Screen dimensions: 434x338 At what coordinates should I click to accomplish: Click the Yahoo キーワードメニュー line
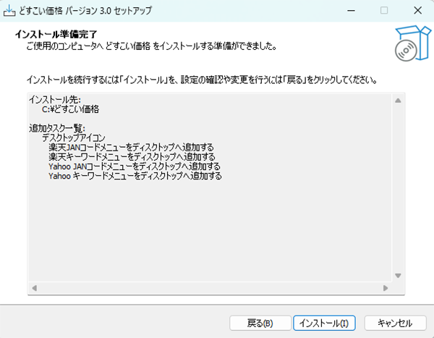point(135,176)
